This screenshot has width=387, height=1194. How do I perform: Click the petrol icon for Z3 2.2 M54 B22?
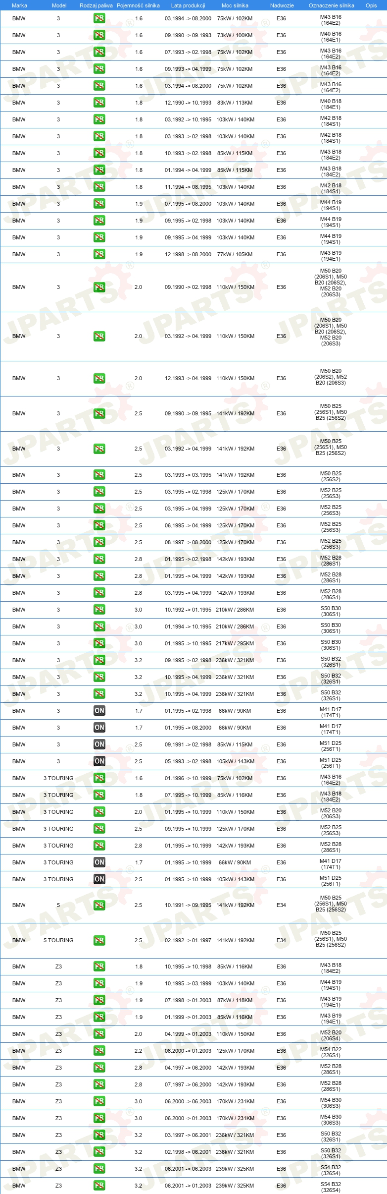coord(99,1051)
